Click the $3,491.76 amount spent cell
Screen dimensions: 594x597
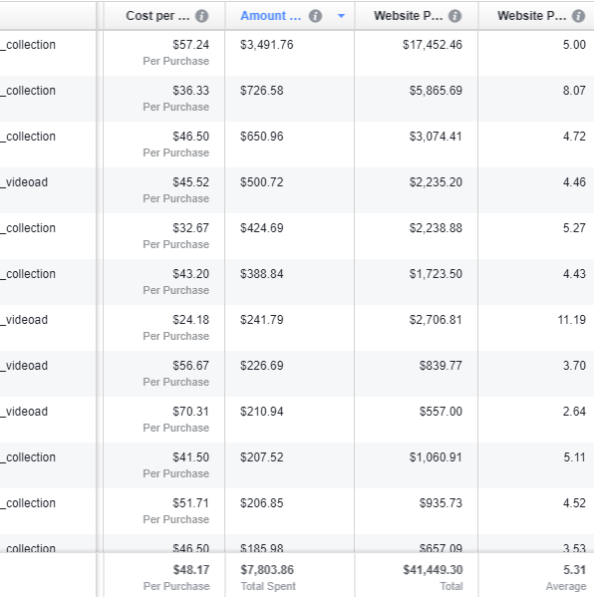point(267,45)
